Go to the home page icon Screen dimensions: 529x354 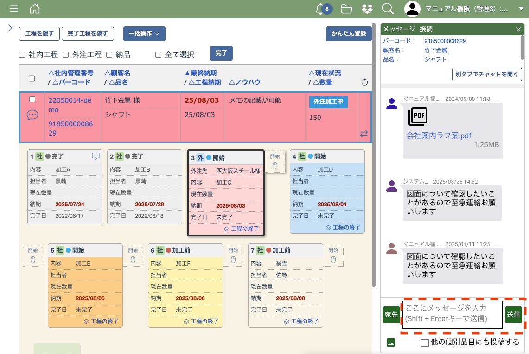34,9
